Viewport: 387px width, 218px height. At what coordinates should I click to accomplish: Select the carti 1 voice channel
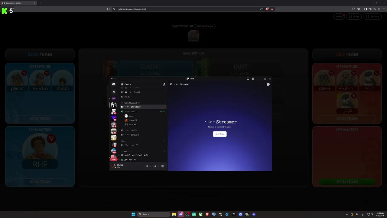coord(143,111)
